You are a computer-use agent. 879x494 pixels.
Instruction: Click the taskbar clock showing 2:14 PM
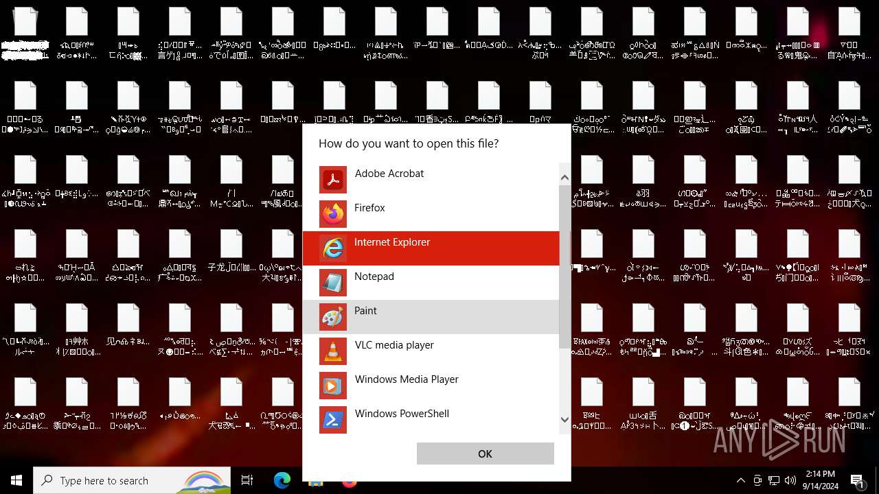[x=821, y=480]
